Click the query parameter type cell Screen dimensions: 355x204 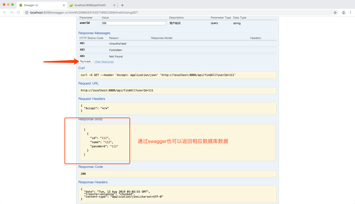click(x=214, y=23)
